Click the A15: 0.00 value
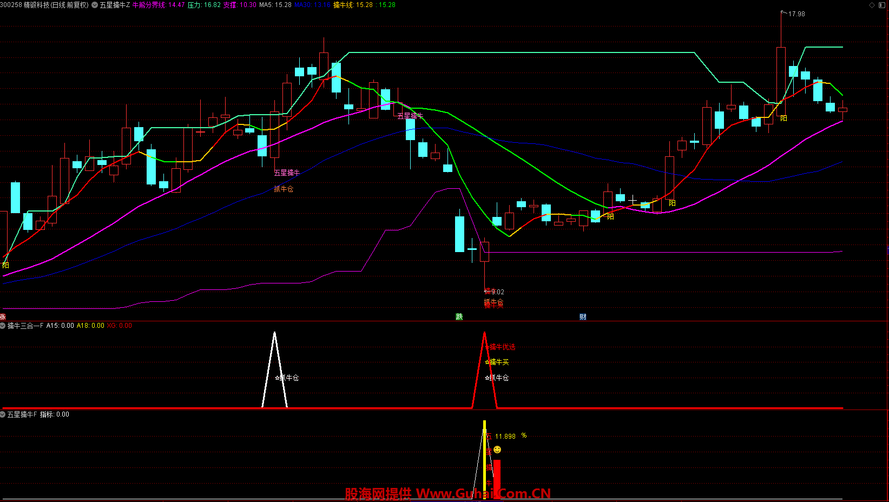 tap(60, 326)
